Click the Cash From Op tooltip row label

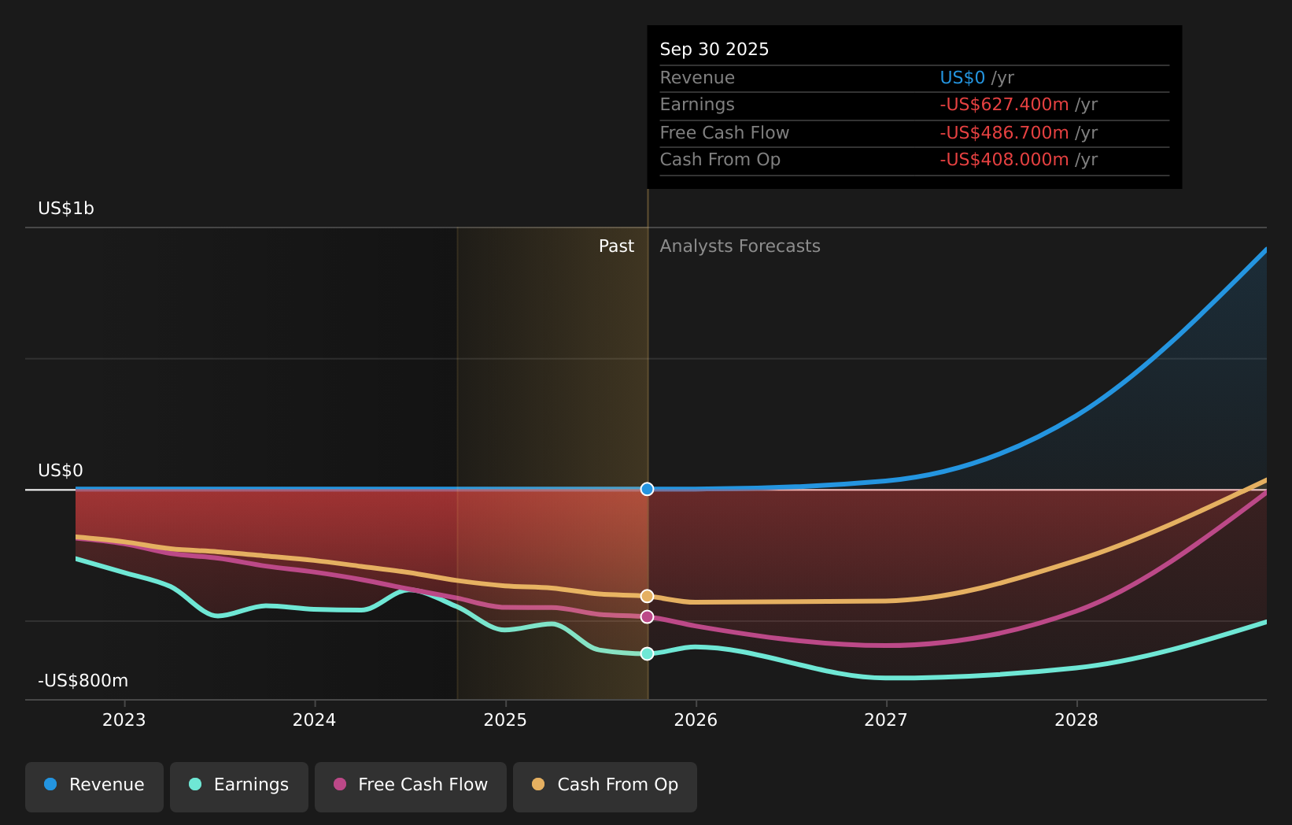coord(720,160)
